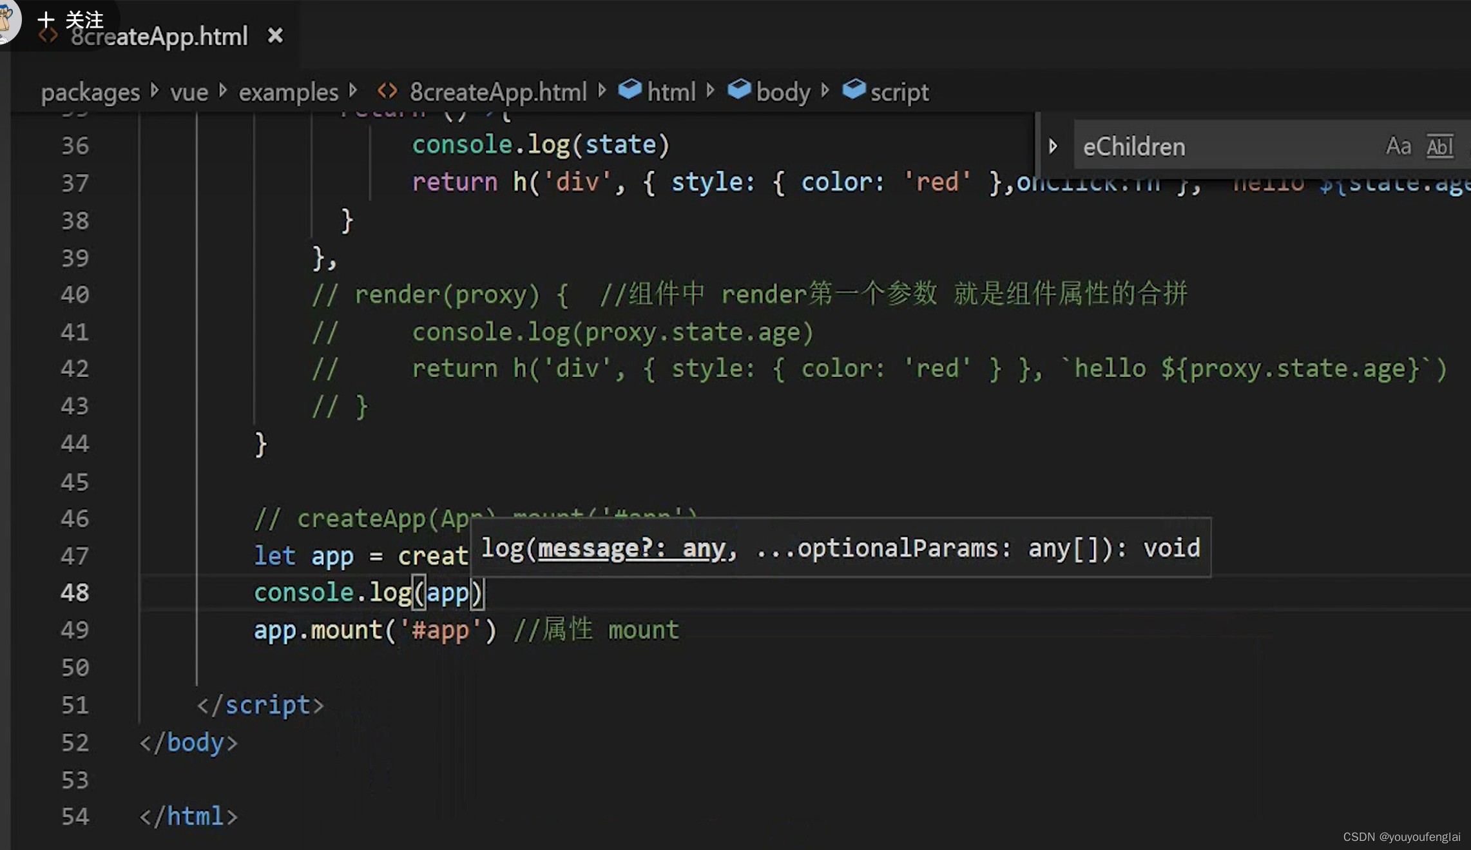
Task: Open the examples breadcrumb segment
Action: pos(288,92)
